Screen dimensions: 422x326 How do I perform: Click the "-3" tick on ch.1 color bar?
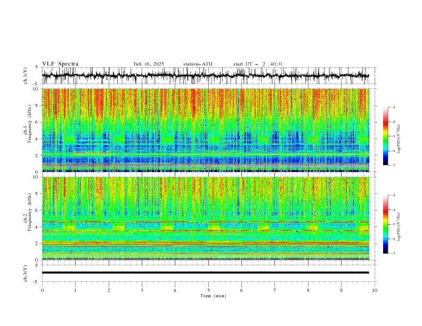click(x=393, y=107)
